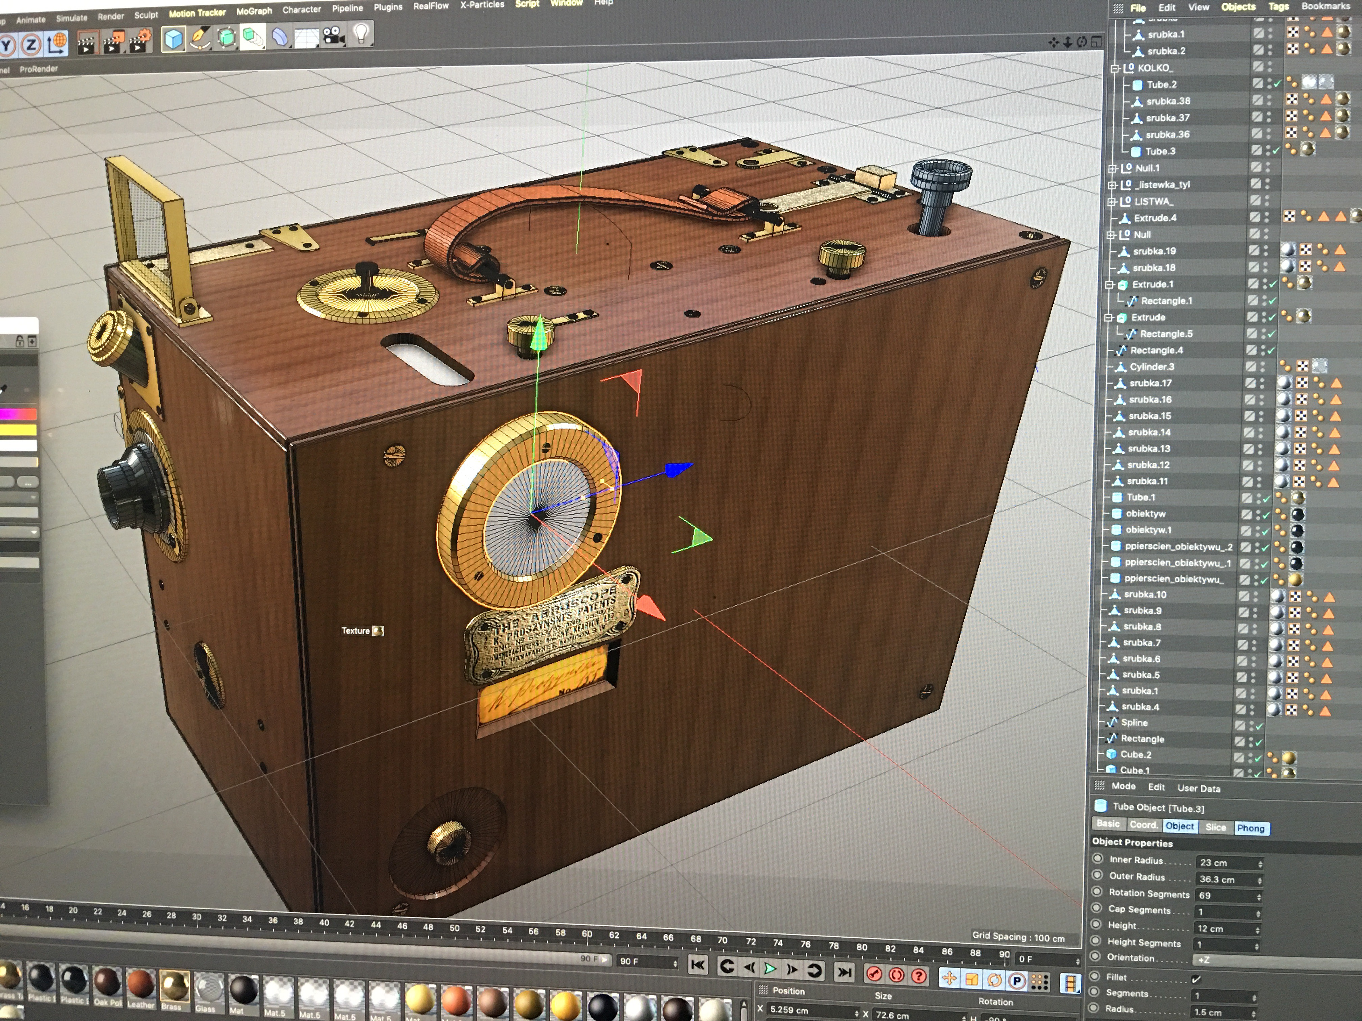This screenshot has width=1362, height=1021.
Task: Click the Pen spline tool
Action: coord(200,38)
